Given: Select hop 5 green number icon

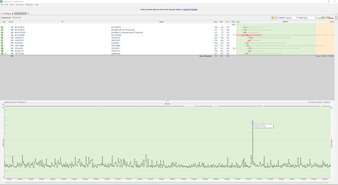Looking at the screenshot, I should 2,35.
